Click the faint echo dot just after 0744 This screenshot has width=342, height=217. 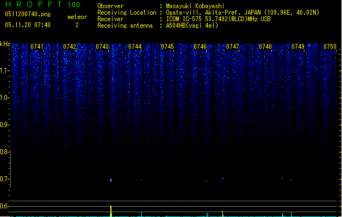pos(141,180)
